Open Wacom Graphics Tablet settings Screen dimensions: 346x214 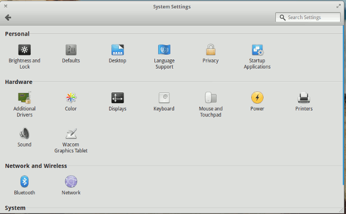[x=71, y=134]
